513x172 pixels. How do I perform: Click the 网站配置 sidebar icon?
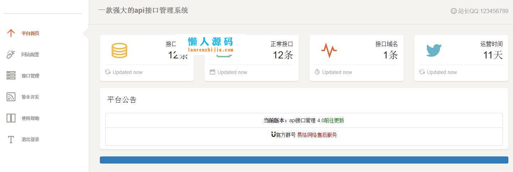coord(11,55)
